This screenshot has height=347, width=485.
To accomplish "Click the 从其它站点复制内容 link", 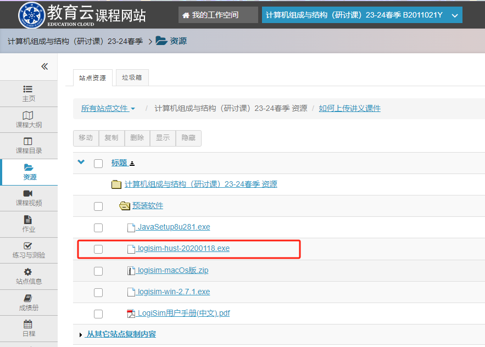I will (121, 334).
